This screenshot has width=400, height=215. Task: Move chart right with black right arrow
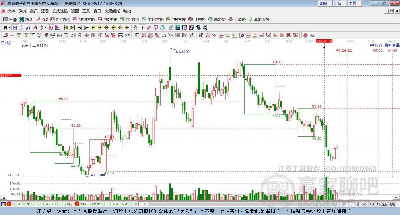coord(86,28)
